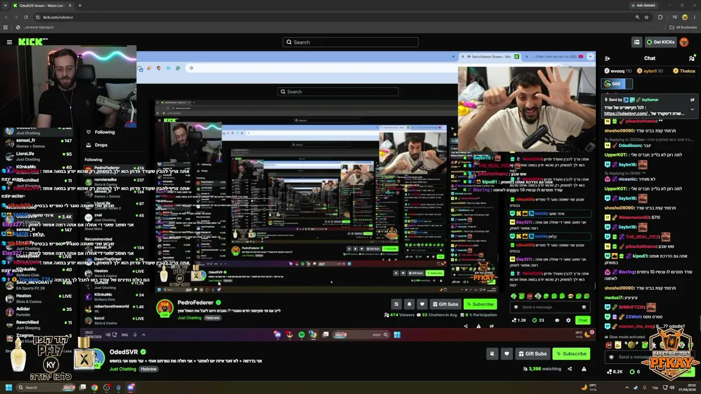Follow OdedSVR with the heart button
The width and height of the screenshot is (701, 394).
click(x=507, y=354)
